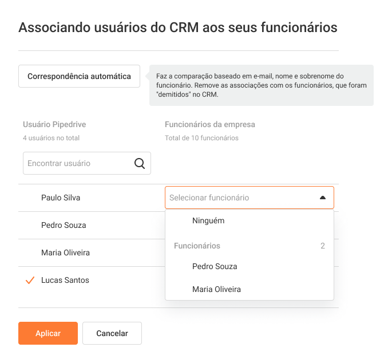Click the orange checkmark beside Lucas Santos

30,281
